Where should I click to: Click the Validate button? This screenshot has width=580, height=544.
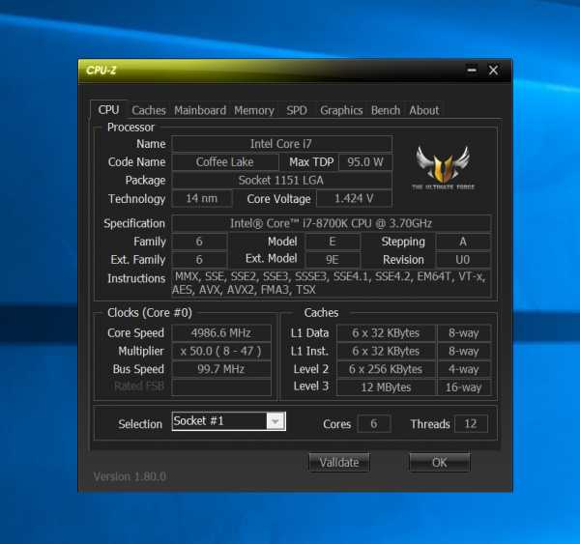[x=339, y=462]
